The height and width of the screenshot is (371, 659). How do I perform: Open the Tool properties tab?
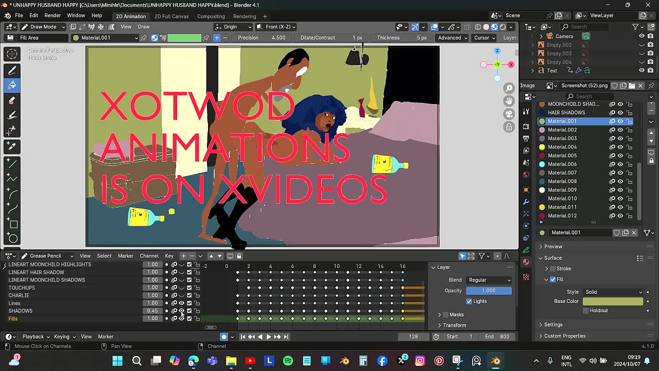coord(526,111)
